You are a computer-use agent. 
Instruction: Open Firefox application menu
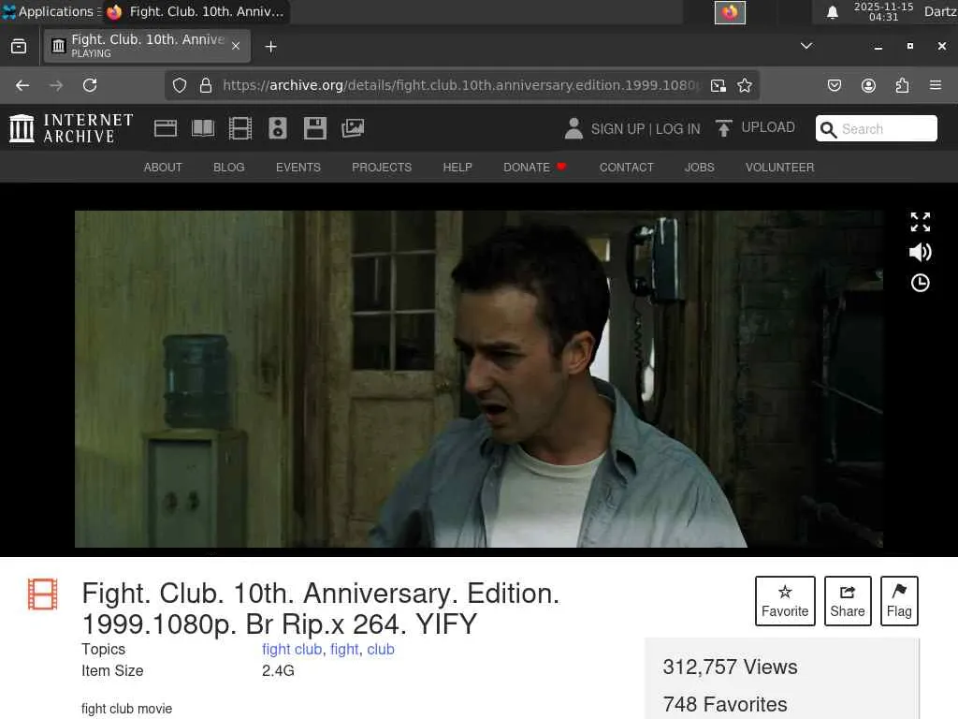pos(936,85)
